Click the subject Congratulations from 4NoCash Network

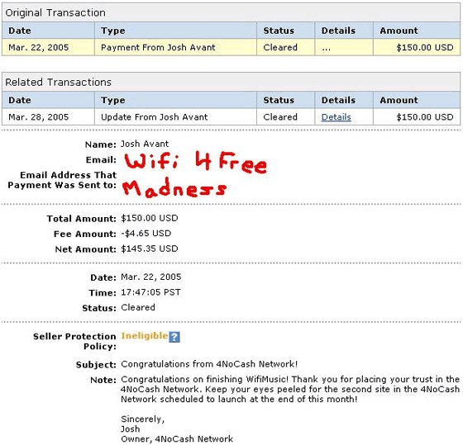pyautogui.click(x=209, y=364)
